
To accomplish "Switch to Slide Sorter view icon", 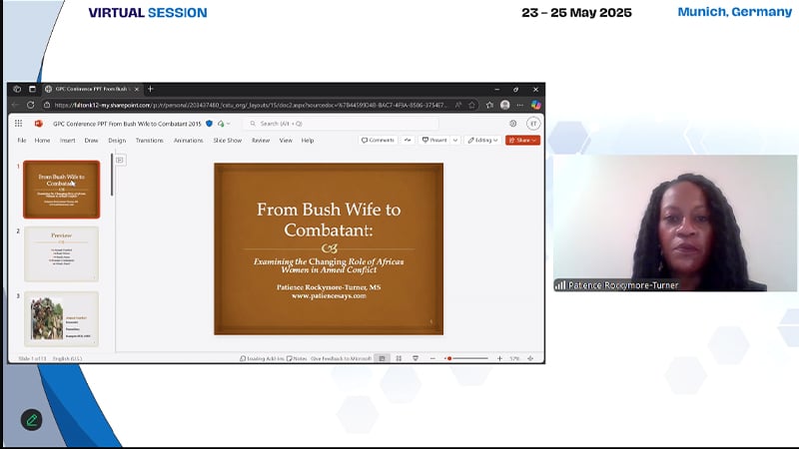I will click(x=398, y=358).
